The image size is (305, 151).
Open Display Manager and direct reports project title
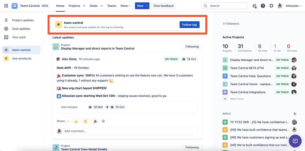coord(98,49)
